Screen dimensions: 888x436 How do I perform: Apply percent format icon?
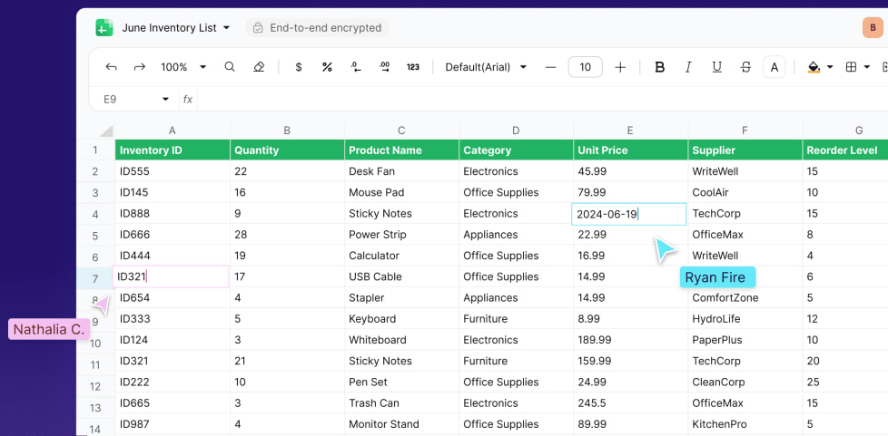[x=327, y=67]
